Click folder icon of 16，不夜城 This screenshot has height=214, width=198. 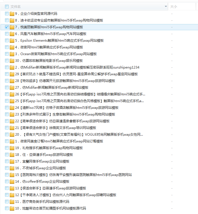pyautogui.click(x=12, y=168)
